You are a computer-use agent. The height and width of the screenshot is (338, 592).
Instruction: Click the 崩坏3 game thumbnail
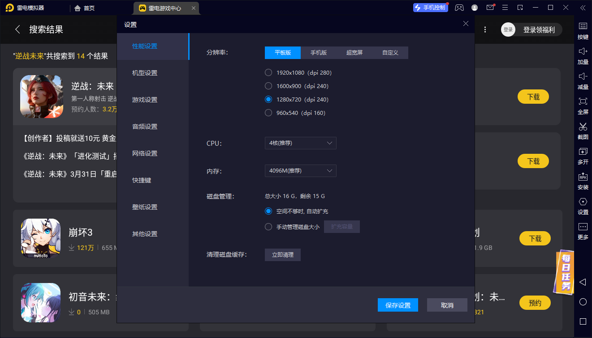40,239
